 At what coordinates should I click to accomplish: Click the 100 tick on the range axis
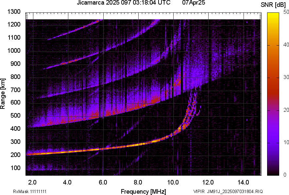(x=16, y=168)
